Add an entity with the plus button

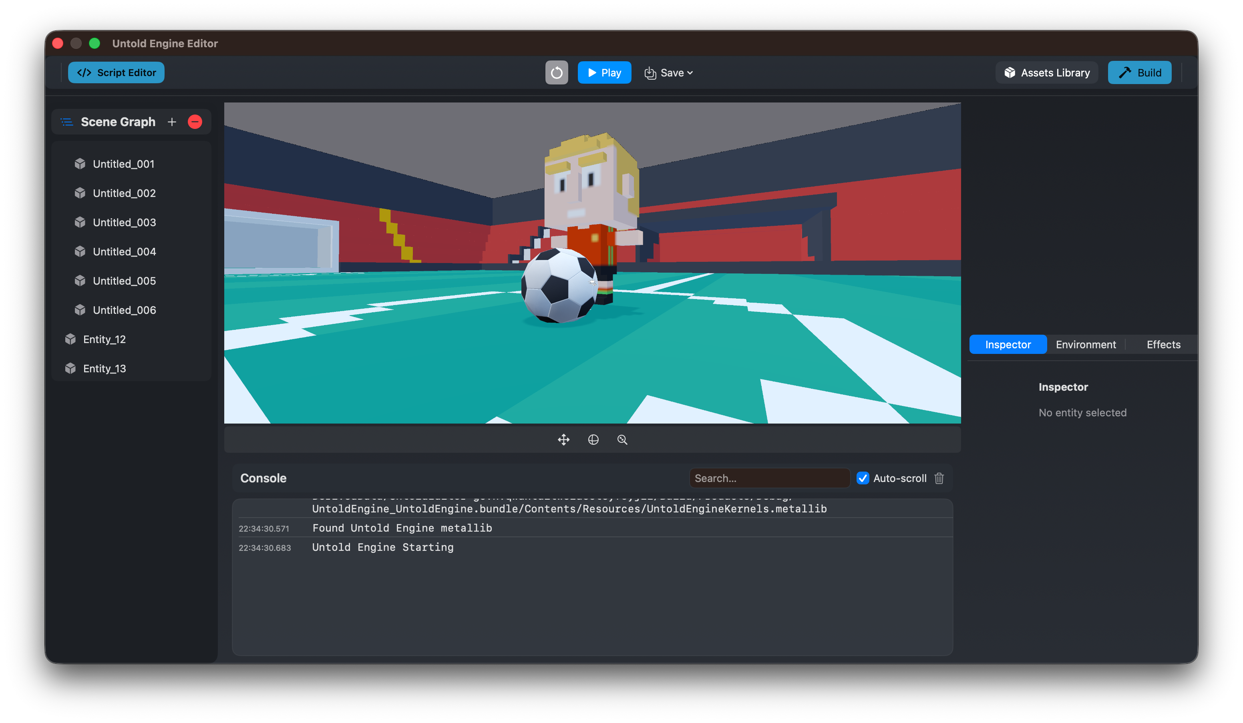pyautogui.click(x=172, y=122)
